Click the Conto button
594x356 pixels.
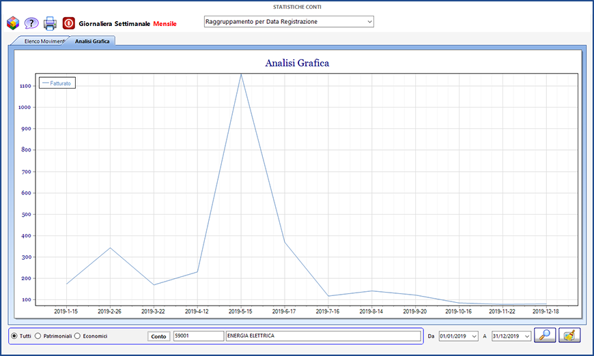point(158,336)
